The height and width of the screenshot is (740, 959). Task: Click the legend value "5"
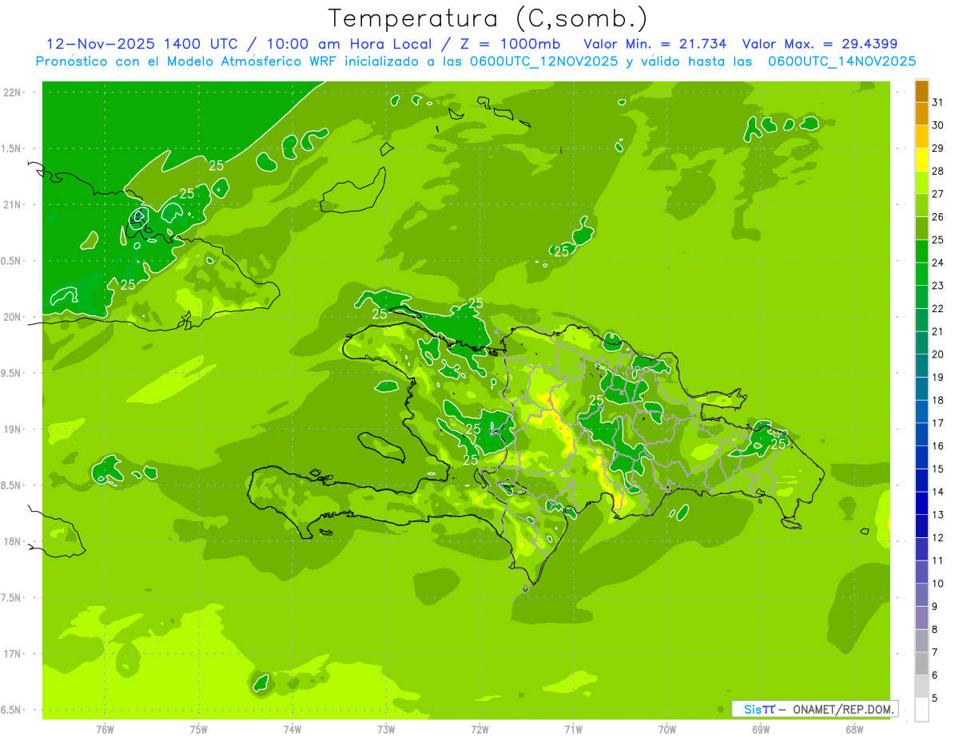coord(934,698)
